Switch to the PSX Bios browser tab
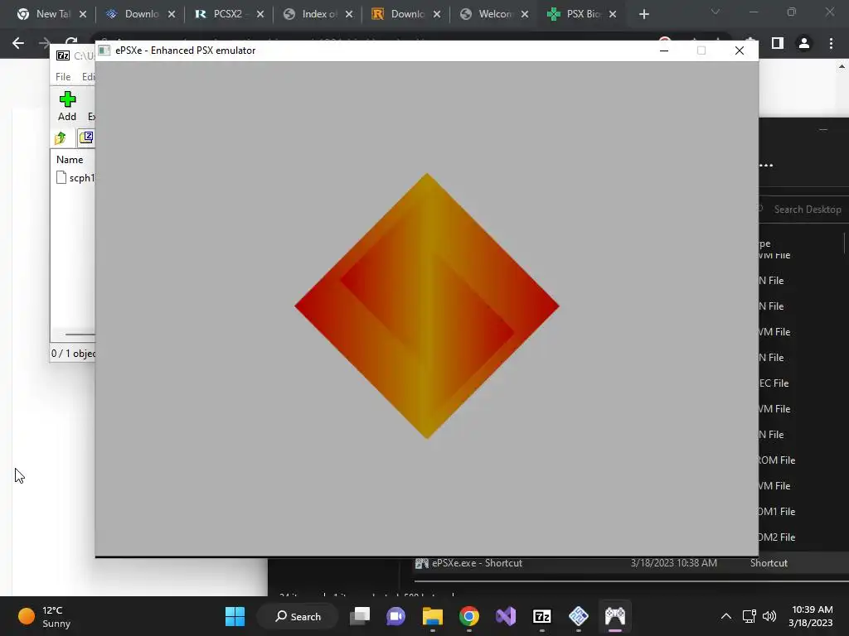 (581, 14)
